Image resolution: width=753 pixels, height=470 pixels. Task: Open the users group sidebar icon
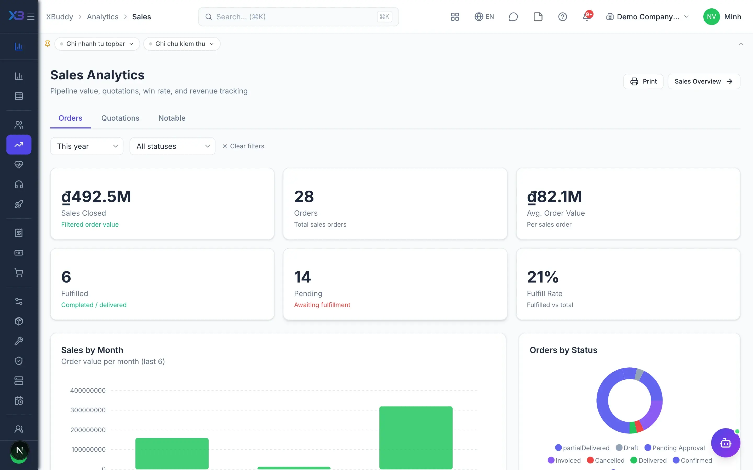tap(19, 125)
